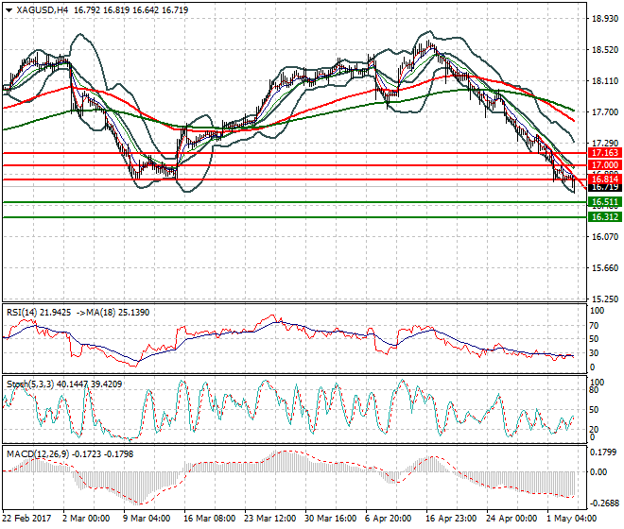This screenshot has width=624, height=529.
Task: Click the 6 Apr 20:00 time axis label
Action: (x=389, y=518)
